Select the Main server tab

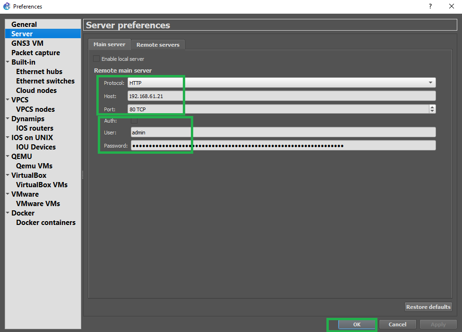109,44
